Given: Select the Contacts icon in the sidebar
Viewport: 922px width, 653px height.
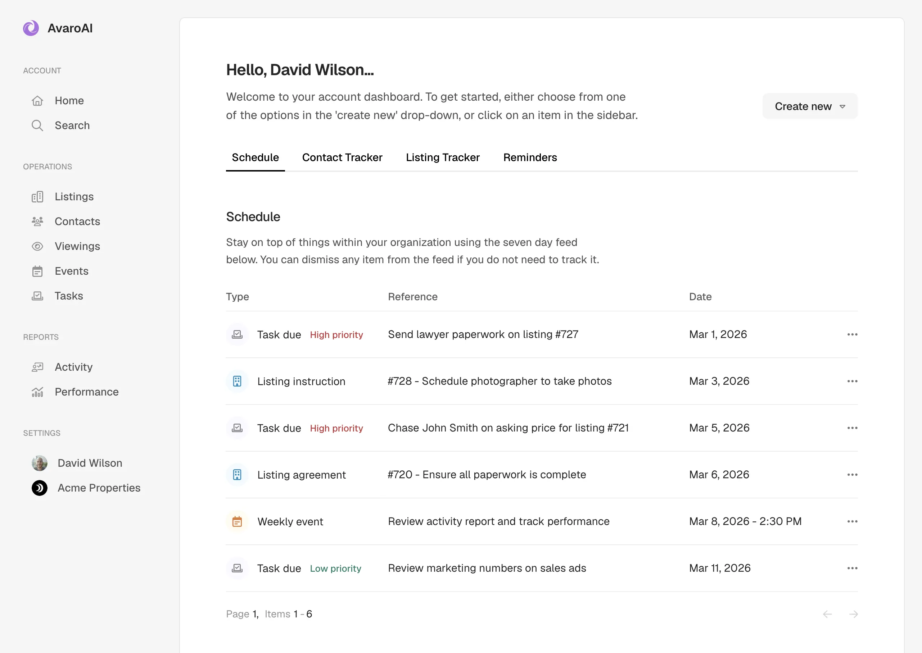Looking at the screenshot, I should point(37,221).
